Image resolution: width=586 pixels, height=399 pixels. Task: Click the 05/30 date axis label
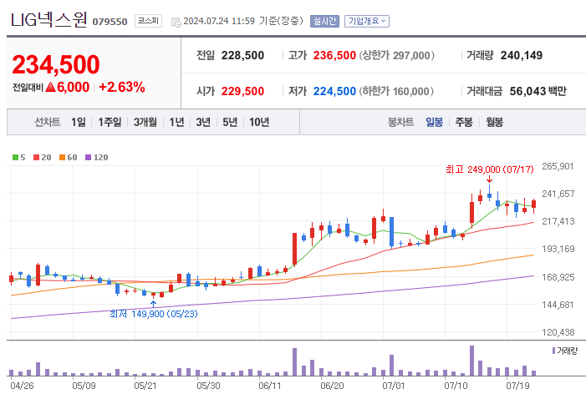[208, 386]
